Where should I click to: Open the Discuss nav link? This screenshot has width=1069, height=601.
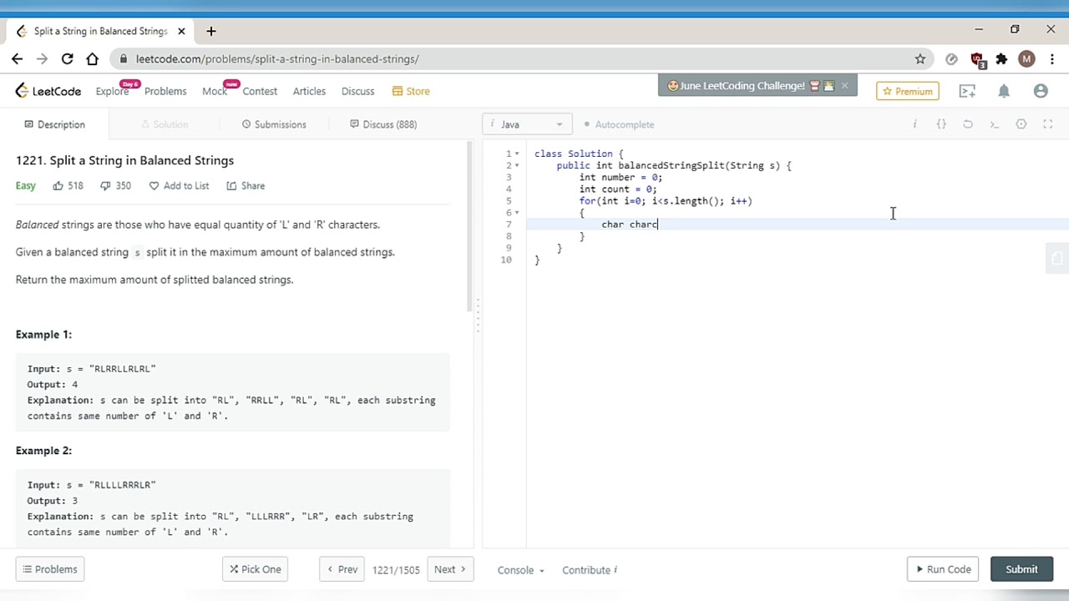click(x=357, y=91)
